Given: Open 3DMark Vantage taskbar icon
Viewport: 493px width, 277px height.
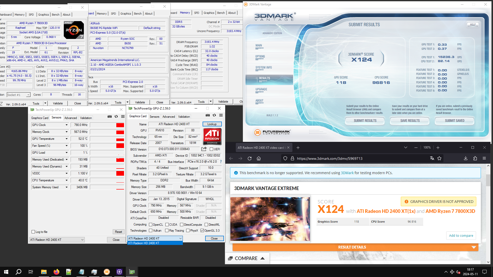Looking at the screenshot, I should pos(107,272).
